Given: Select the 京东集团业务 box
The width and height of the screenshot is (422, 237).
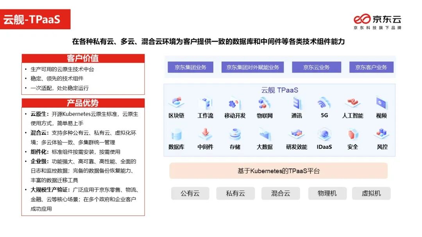Looking at the screenshot, I should (190, 67).
